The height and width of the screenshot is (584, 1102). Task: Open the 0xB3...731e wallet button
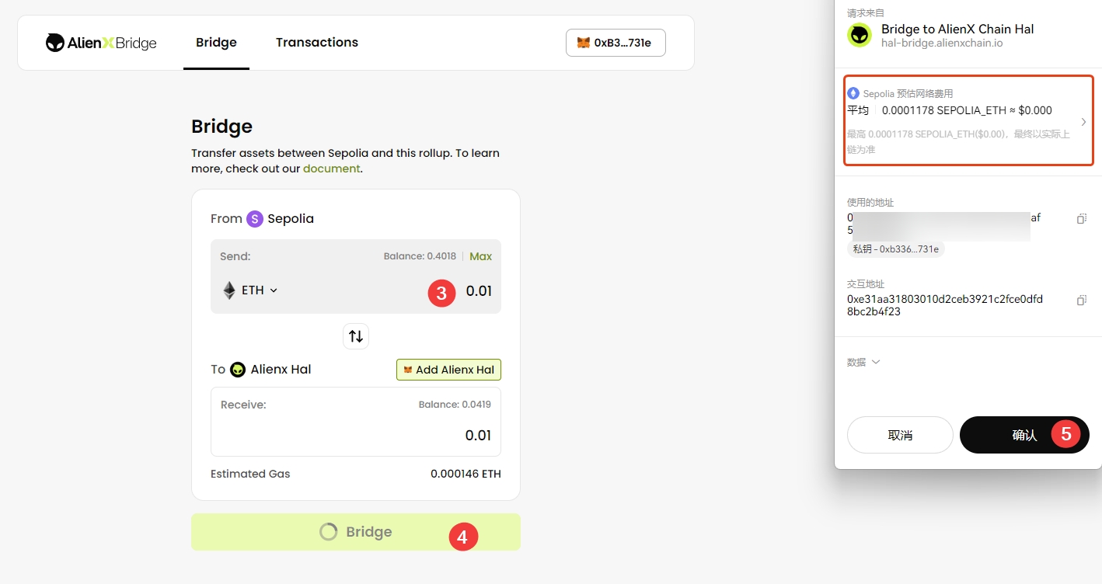(616, 43)
